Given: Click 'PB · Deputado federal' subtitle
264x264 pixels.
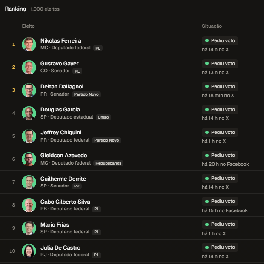Looking at the screenshot, I should click(x=65, y=209).
